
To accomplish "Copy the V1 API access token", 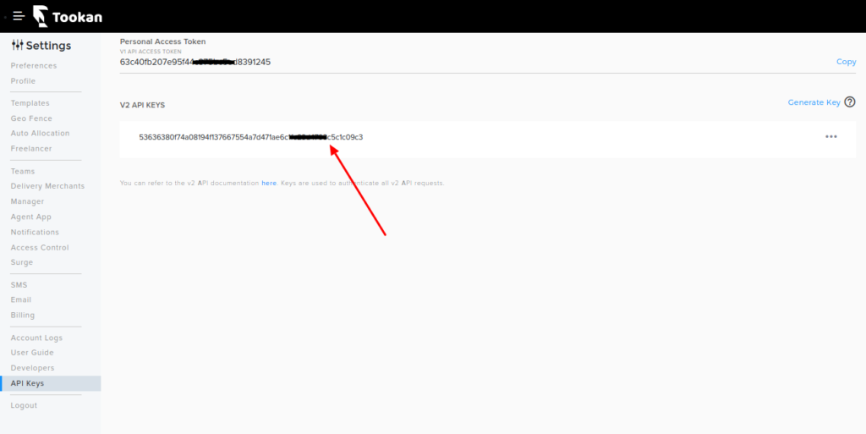I will pos(846,62).
